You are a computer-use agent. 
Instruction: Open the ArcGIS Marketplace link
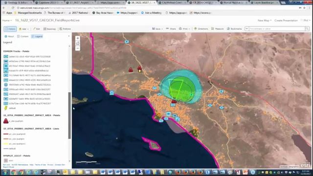click(20, 165)
